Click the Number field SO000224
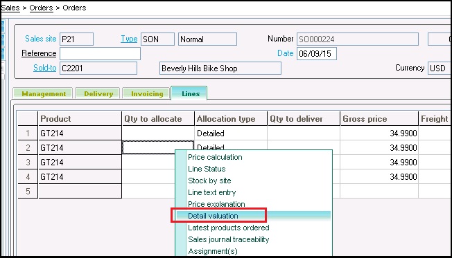Screen dimensions: 452x258 pyautogui.click(x=358, y=39)
